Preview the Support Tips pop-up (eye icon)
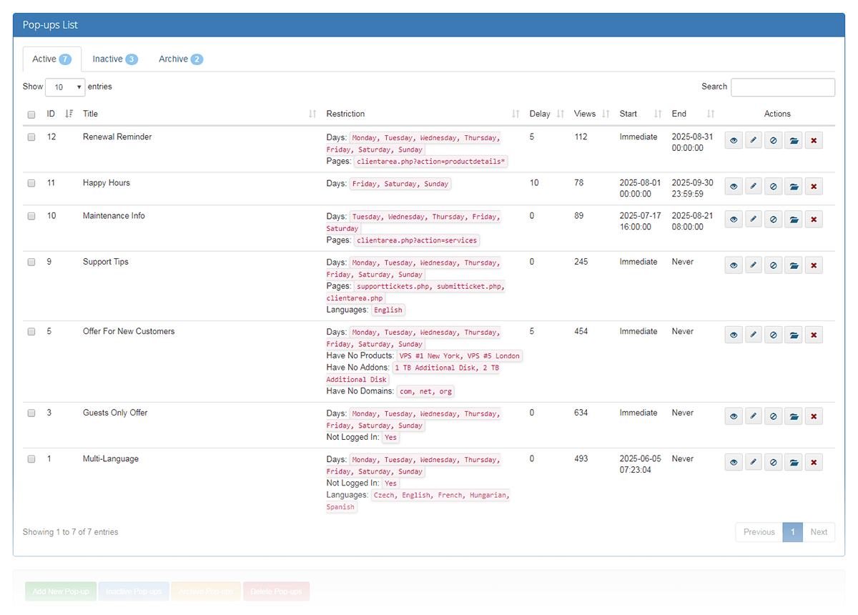 click(734, 265)
